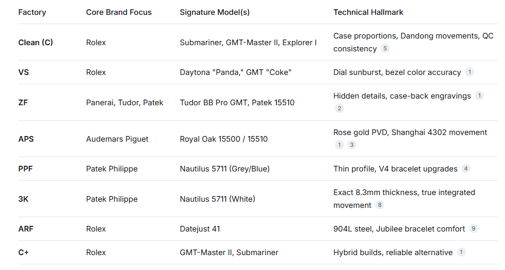Open citation 1 beside bezel color accuracy
The image size is (505, 270).
tap(470, 72)
